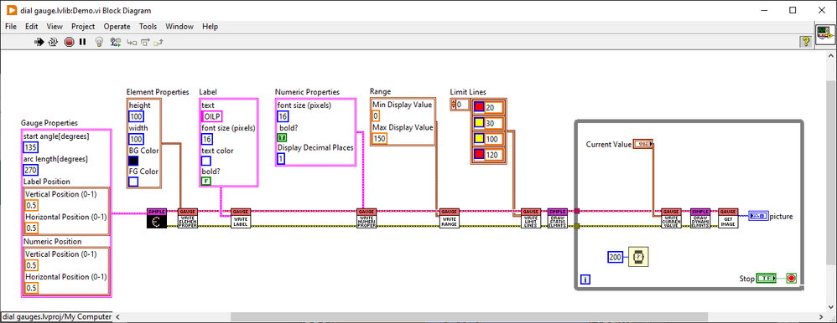Select the WRITE RANGE gauge subVI
Image resolution: width=837 pixels, height=323 pixels.
click(x=450, y=218)
